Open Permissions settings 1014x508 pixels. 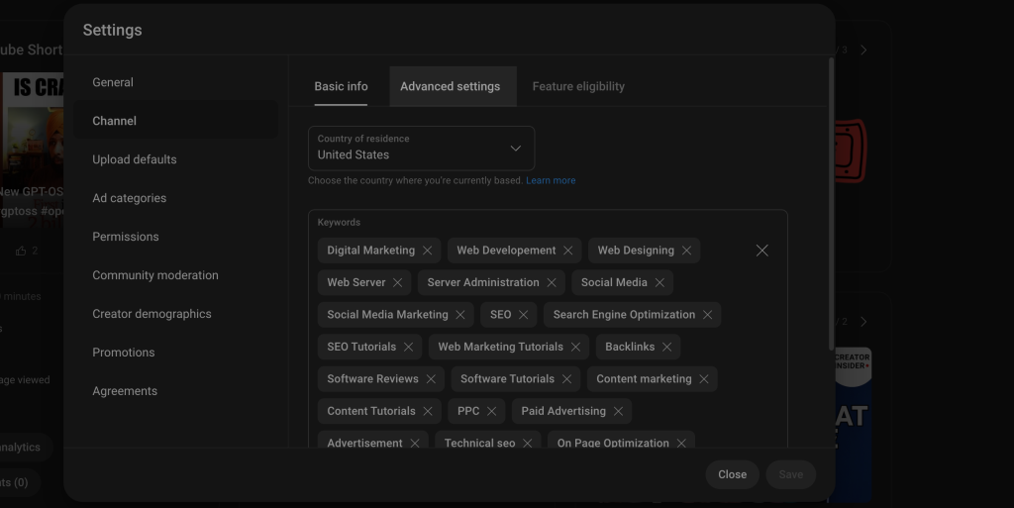(176, 237)
